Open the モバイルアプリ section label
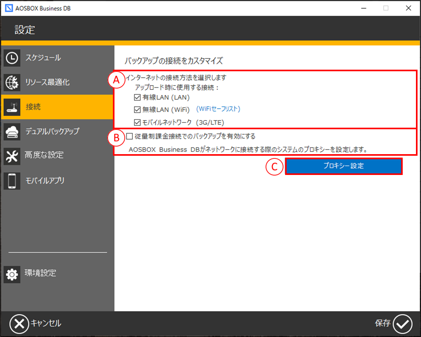This screenshot has width=421, height=337. point(45,181)
